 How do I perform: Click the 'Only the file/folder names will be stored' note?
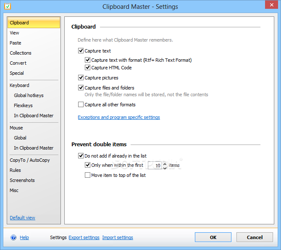click(x=146, y=95)
